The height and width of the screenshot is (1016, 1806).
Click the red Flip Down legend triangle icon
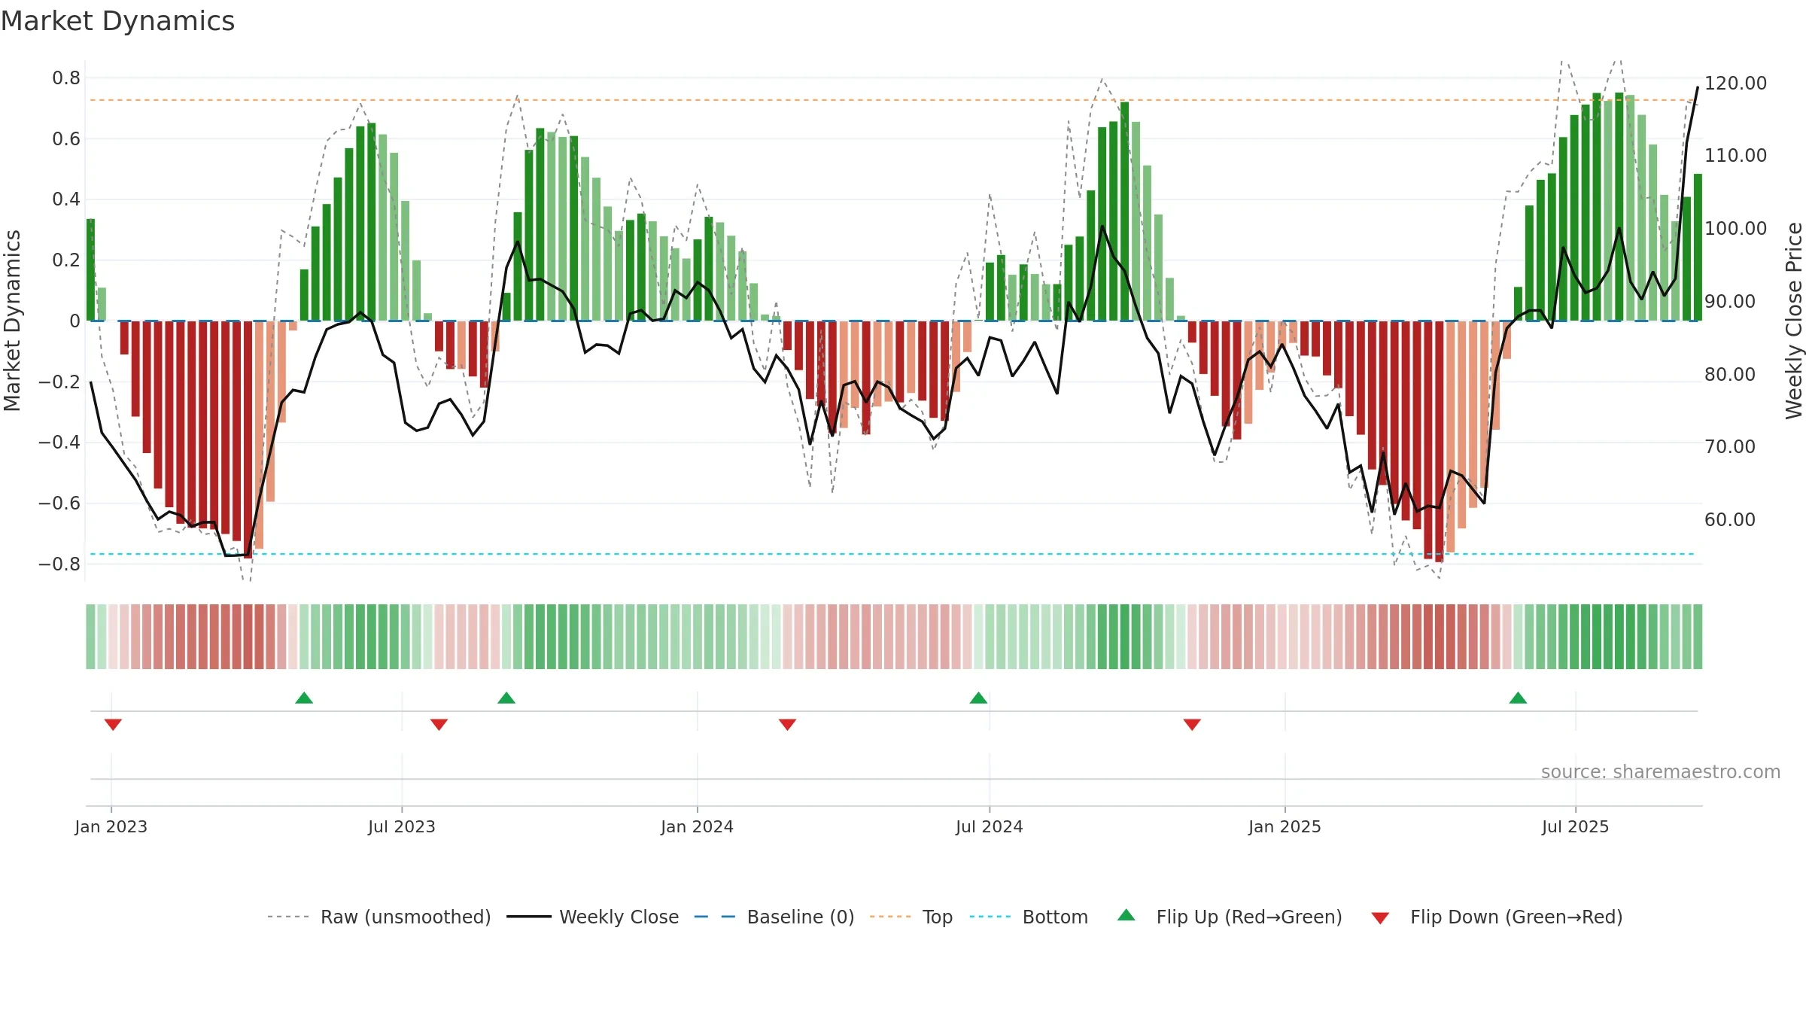pyautogui.click(x=1380, y=918)
